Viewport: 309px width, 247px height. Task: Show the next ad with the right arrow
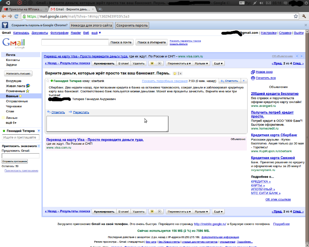click(301, 56)
